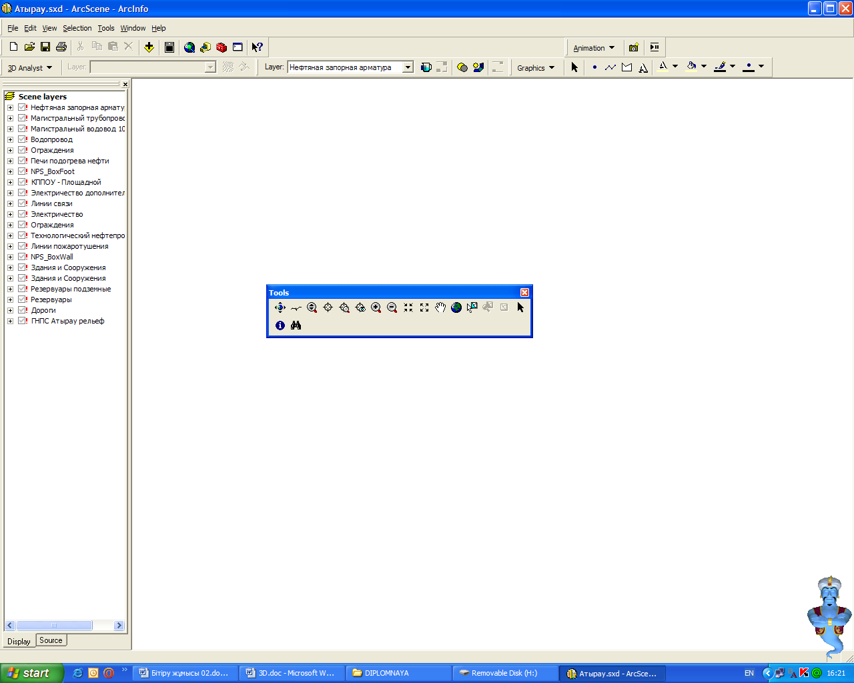Expand the Линии пожаротушения layer
Image resolution: width=854 pixels, height=683 pixels.
(x=10, y=246)
